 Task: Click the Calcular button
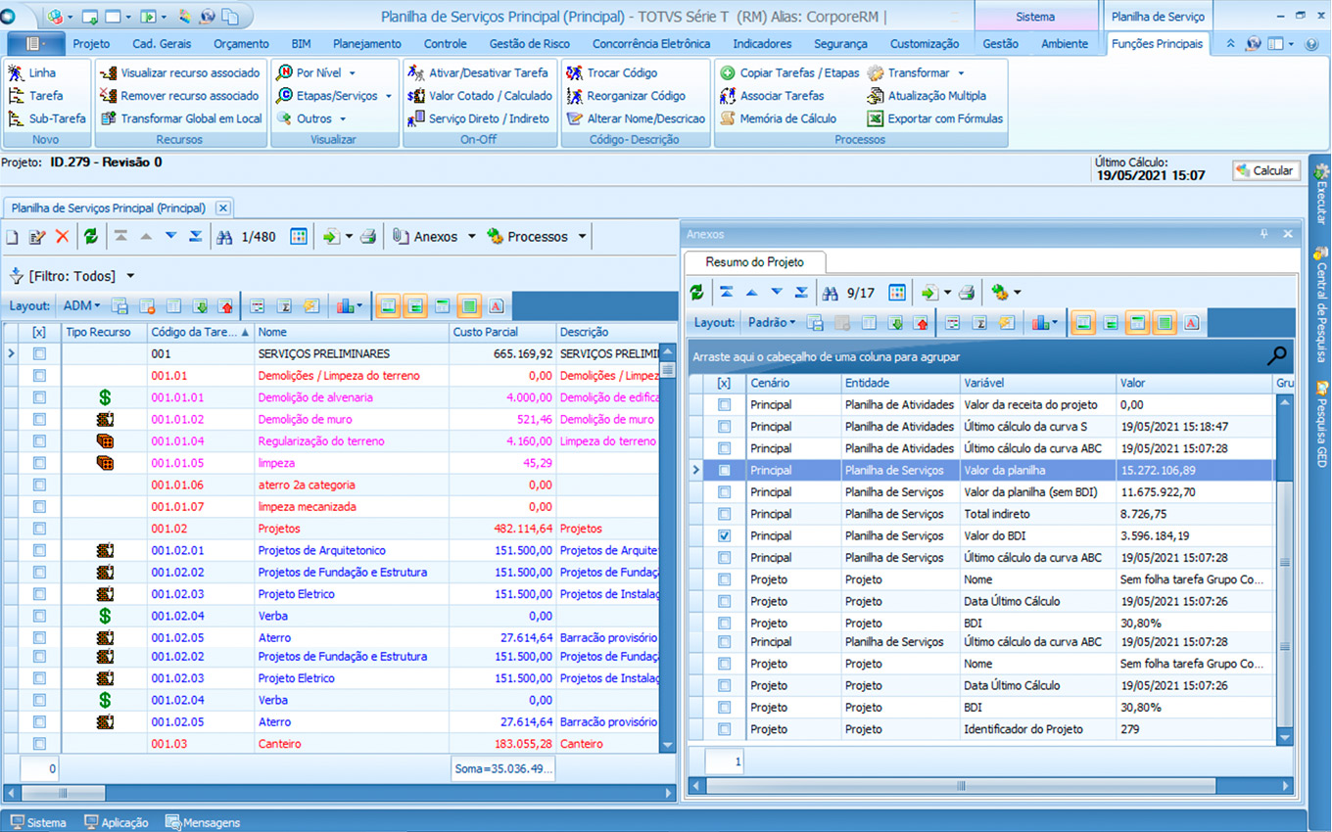coord(1265,170)
